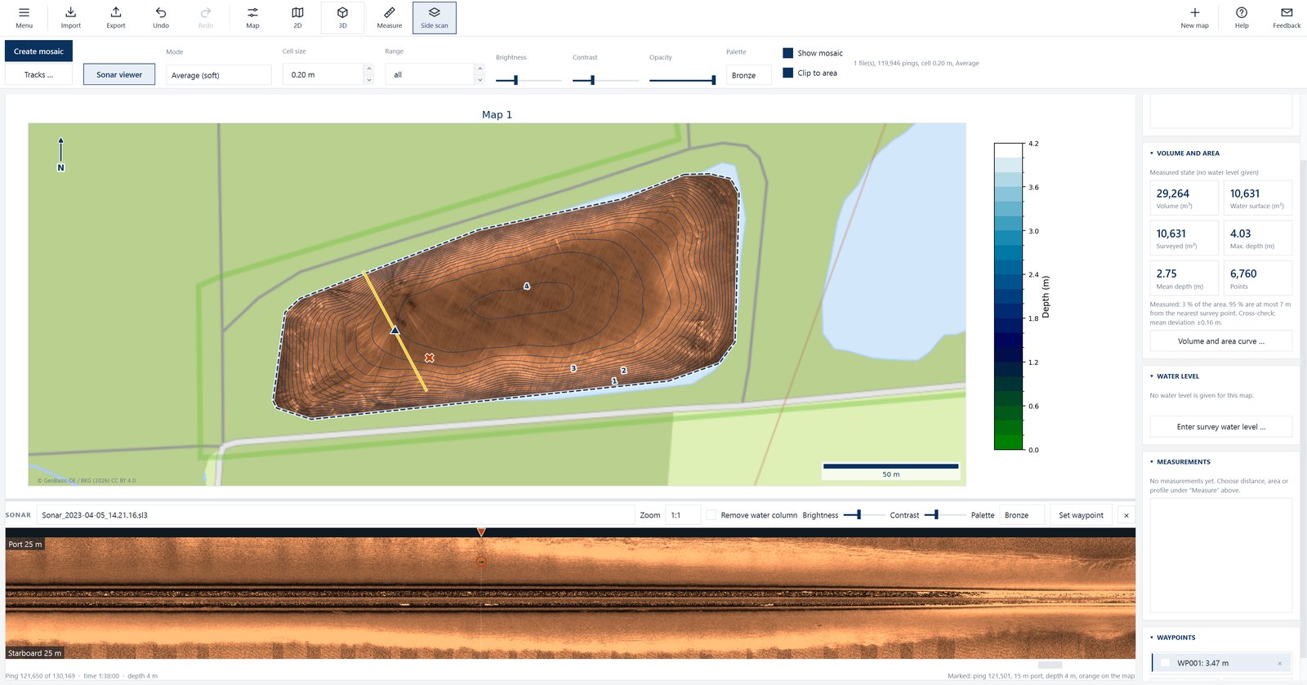Open Volume and area curve ...
Image resolution: width=1307 pixels, height=685 pixels.
click(1221, 341)
